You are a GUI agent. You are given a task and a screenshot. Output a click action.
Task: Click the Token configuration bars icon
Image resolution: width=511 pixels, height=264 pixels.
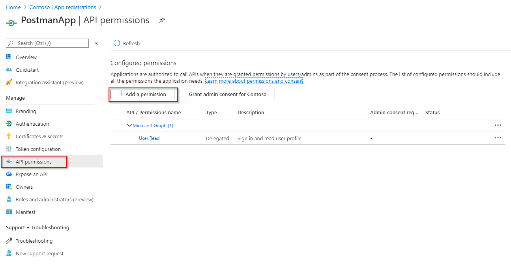pos(9,149)
